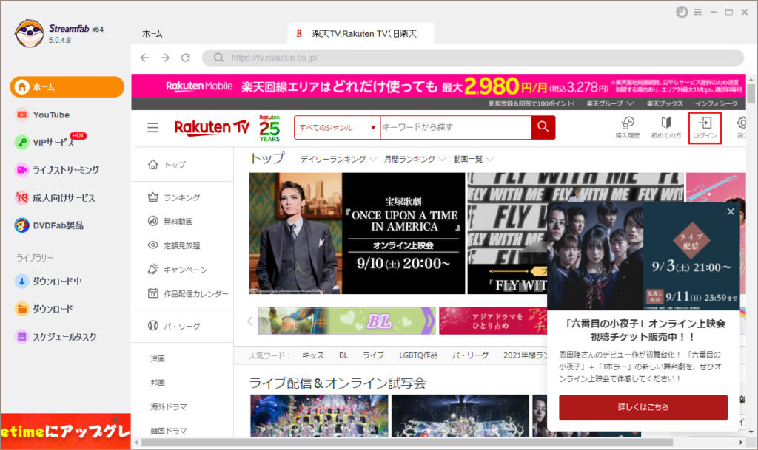Click popular keyword ライブ
758x450 pixels.
coord(373,355)
